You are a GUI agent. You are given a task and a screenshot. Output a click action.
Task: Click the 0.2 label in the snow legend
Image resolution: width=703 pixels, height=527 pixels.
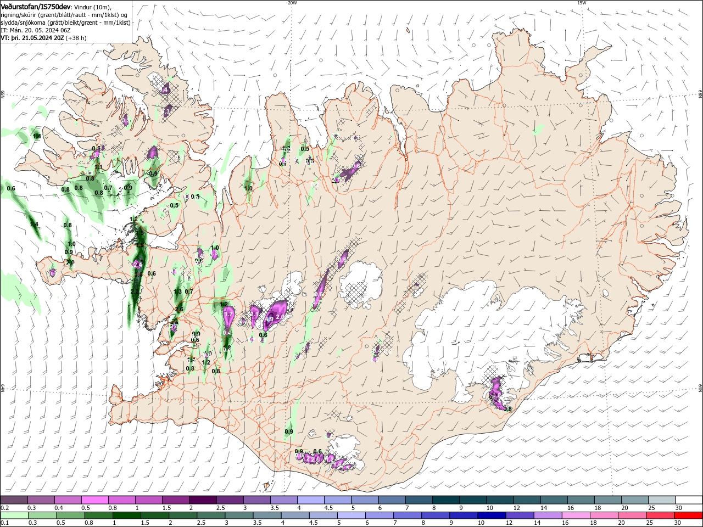[5, 508]
